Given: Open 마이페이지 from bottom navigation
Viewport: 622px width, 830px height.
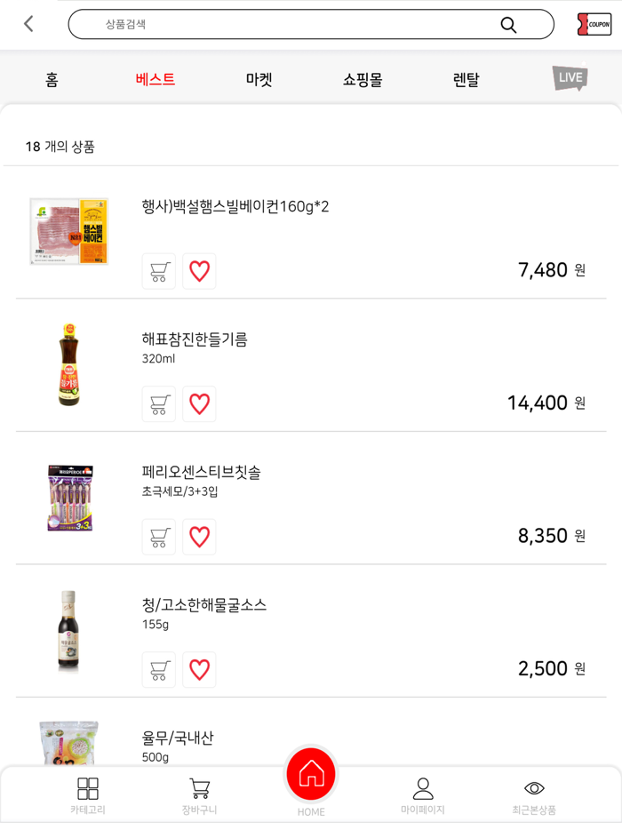Looking at the screenshot, I should 423,794.
